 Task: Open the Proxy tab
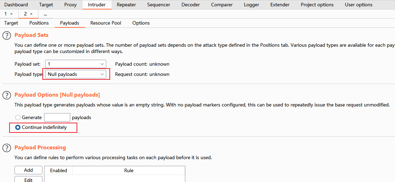coord(71,5)
